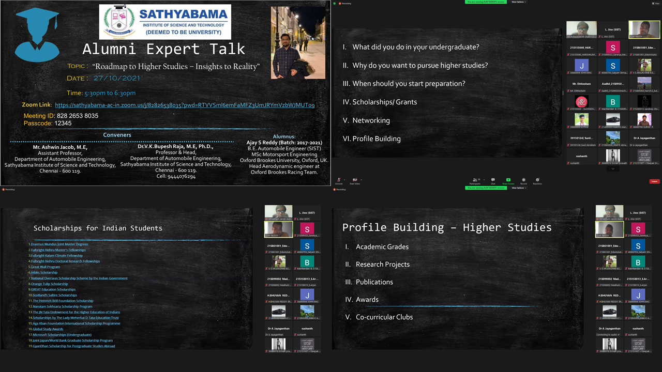
Task: Open GREAT Education Scholarships link
Action: [x=53, y=289]
